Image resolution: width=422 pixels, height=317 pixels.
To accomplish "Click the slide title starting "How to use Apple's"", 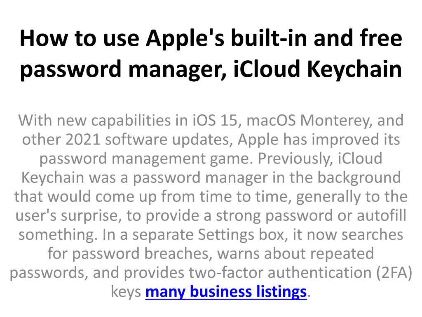I will pyautogui.click(x=211, y=53).
